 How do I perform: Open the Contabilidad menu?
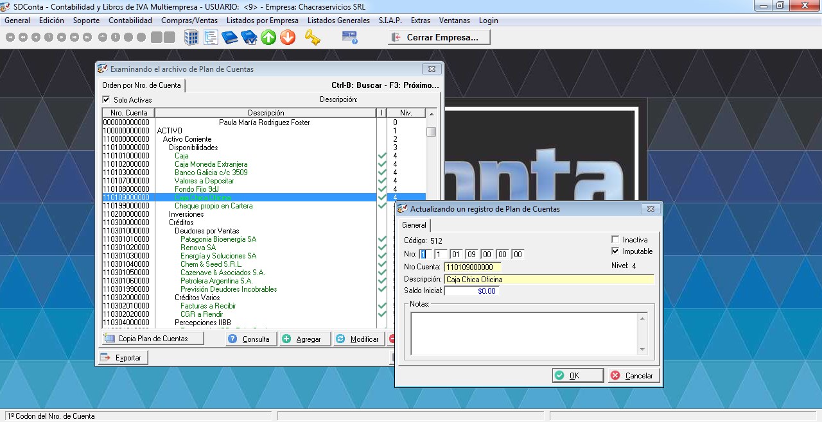[x=130, y=21]
